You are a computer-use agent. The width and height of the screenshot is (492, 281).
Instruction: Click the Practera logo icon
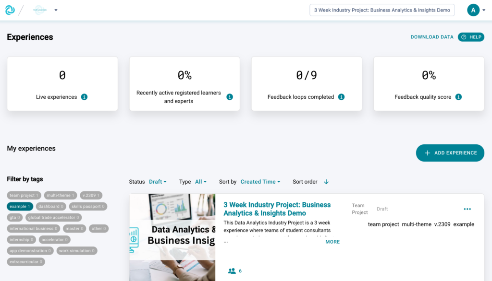[10, 10]
